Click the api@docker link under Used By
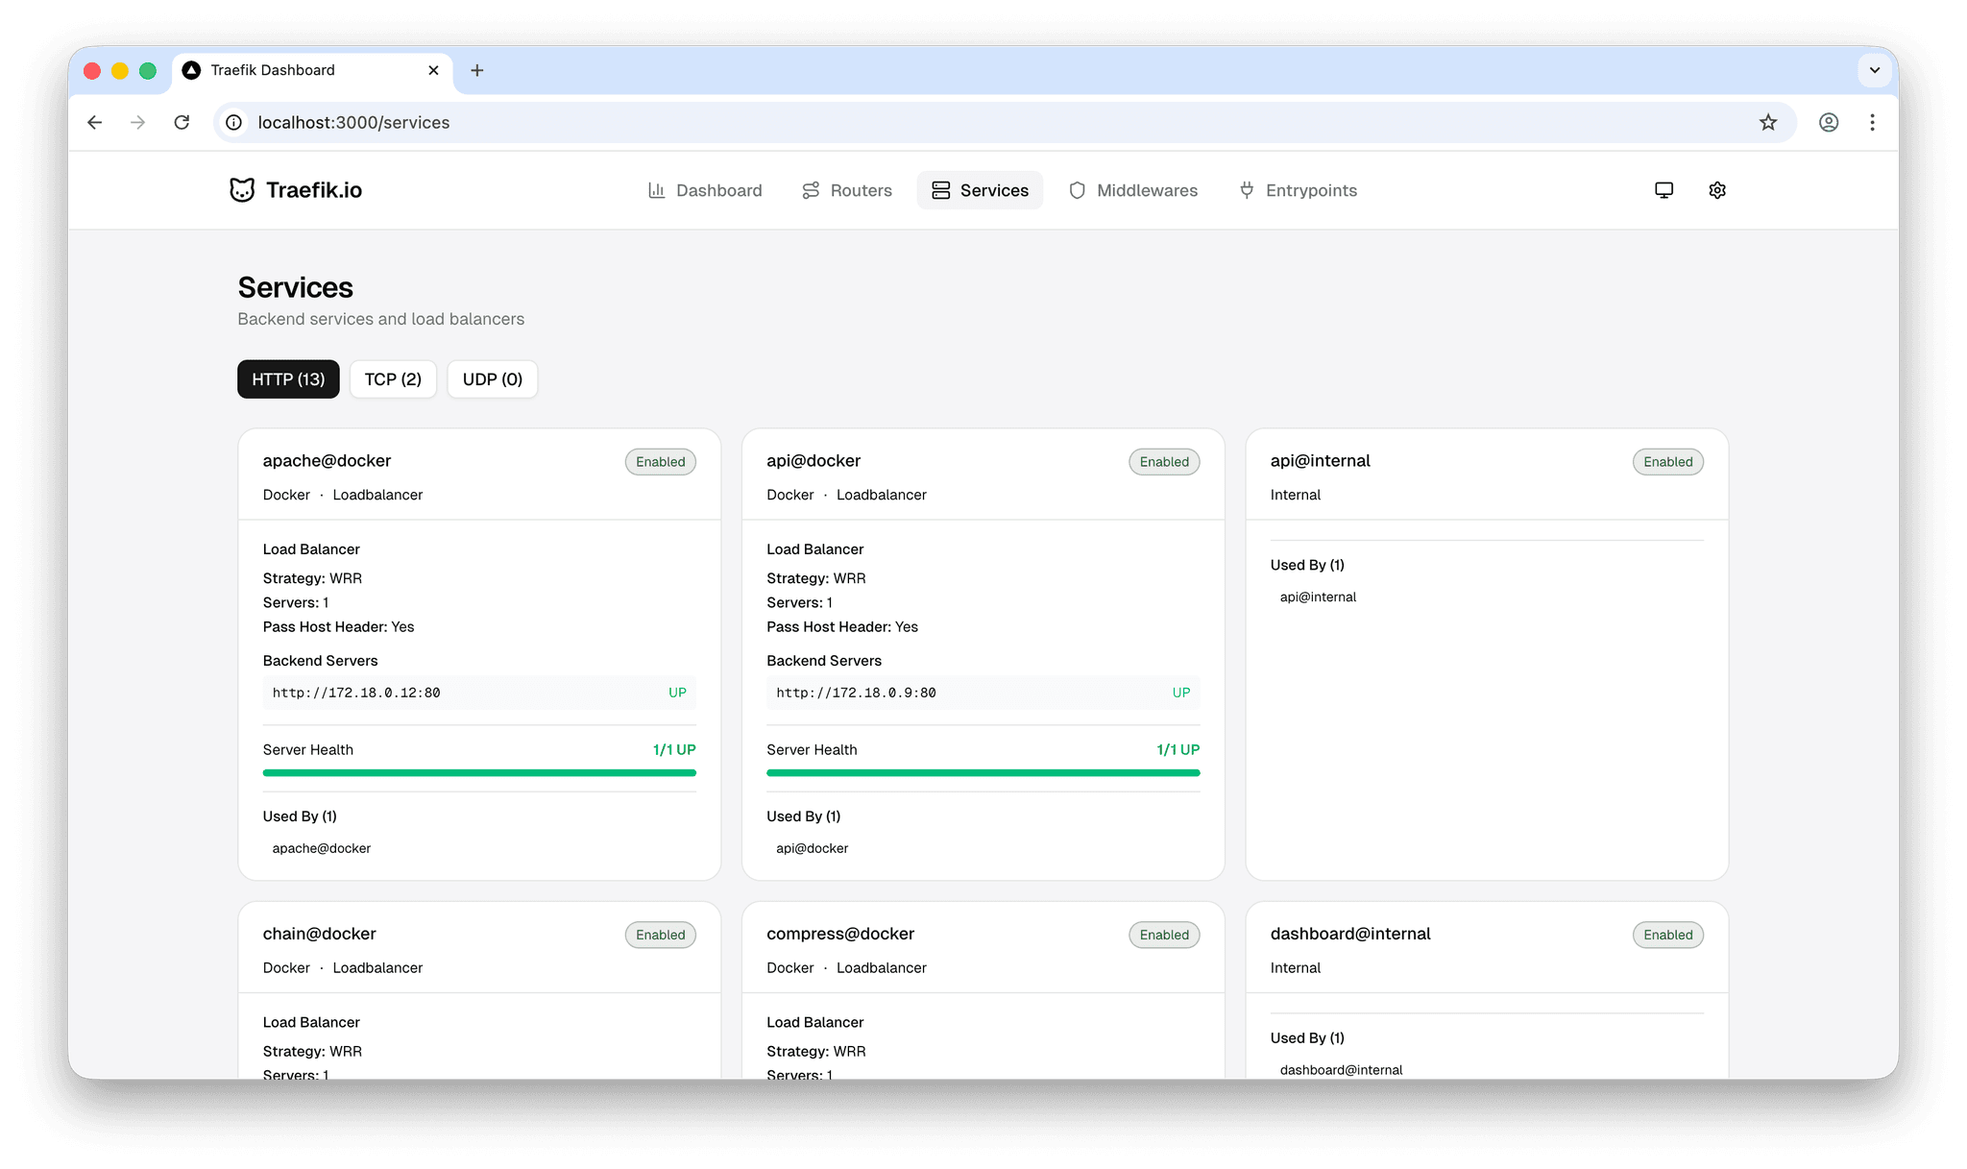The image size is (1967, 1169). click(x=812, y=848)
